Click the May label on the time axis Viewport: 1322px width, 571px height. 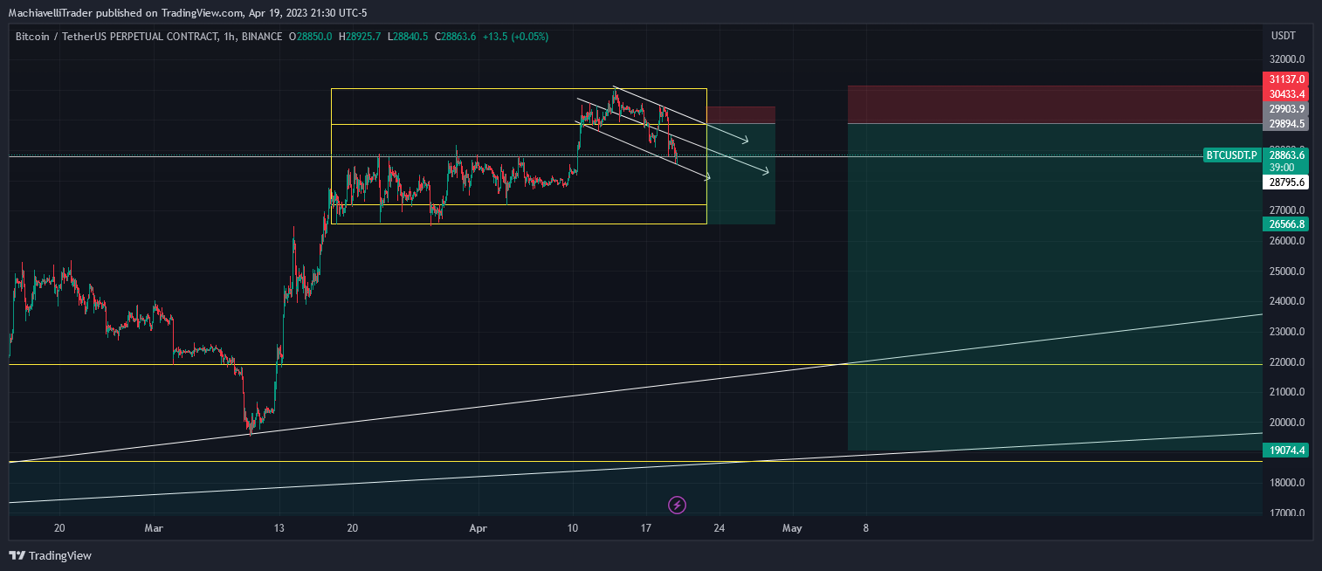pyautogui.click(x=792, y=528)
